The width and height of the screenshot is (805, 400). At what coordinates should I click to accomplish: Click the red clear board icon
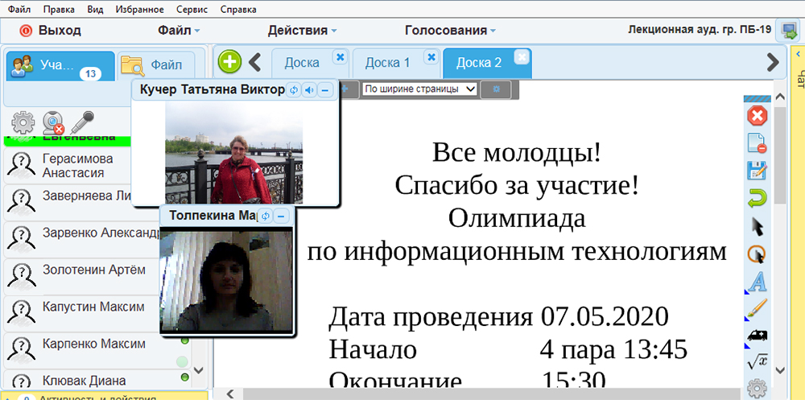(757, 116)
